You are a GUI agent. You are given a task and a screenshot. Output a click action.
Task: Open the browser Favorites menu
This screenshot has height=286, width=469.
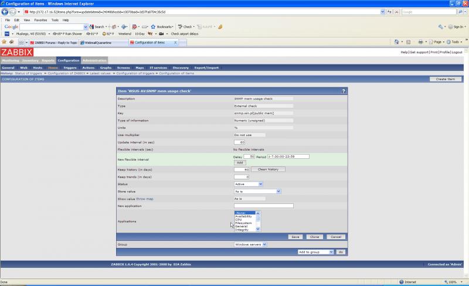pos(40,20)
